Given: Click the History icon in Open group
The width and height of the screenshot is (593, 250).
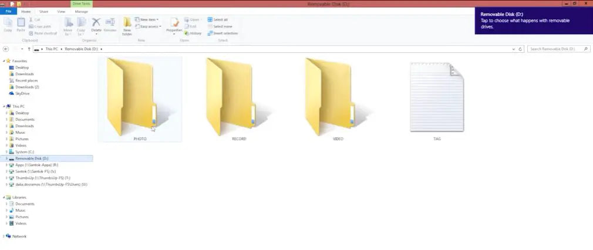Looking at the screenshot, I should click(193, 33).
